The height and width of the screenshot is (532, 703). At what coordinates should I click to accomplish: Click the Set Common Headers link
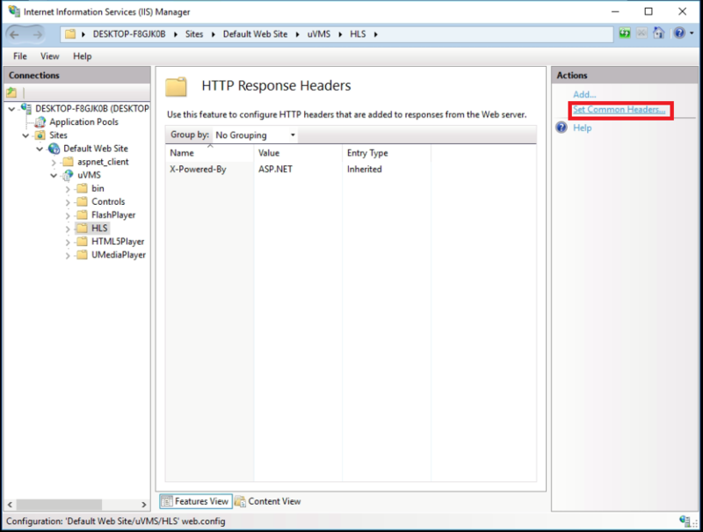click(x=619, y=109)
